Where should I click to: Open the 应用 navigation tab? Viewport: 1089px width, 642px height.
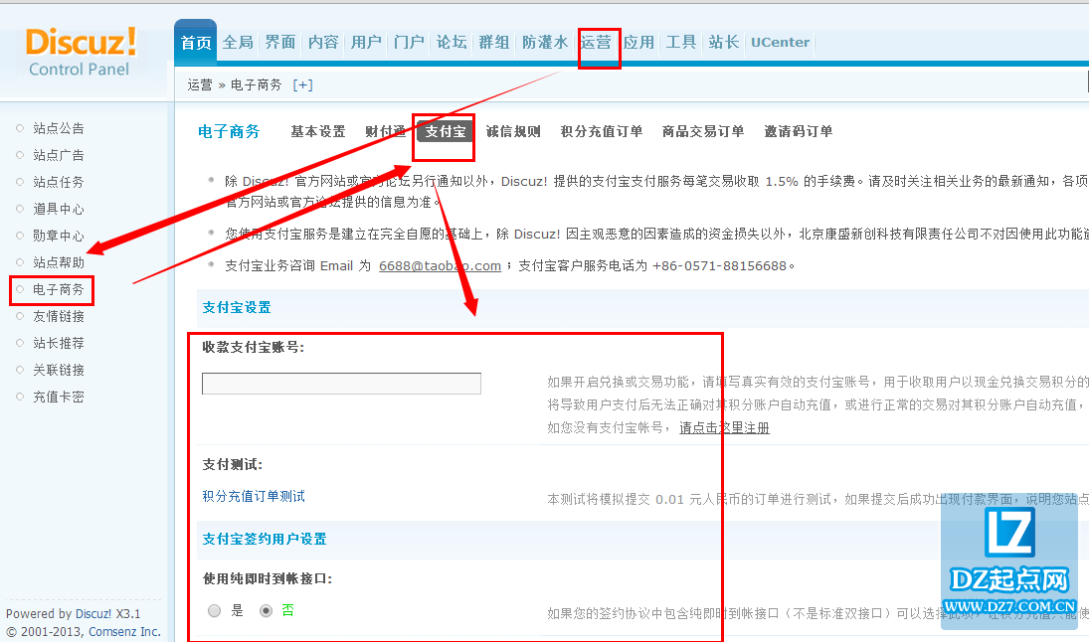pyautogui.click(x=638, y=43)
